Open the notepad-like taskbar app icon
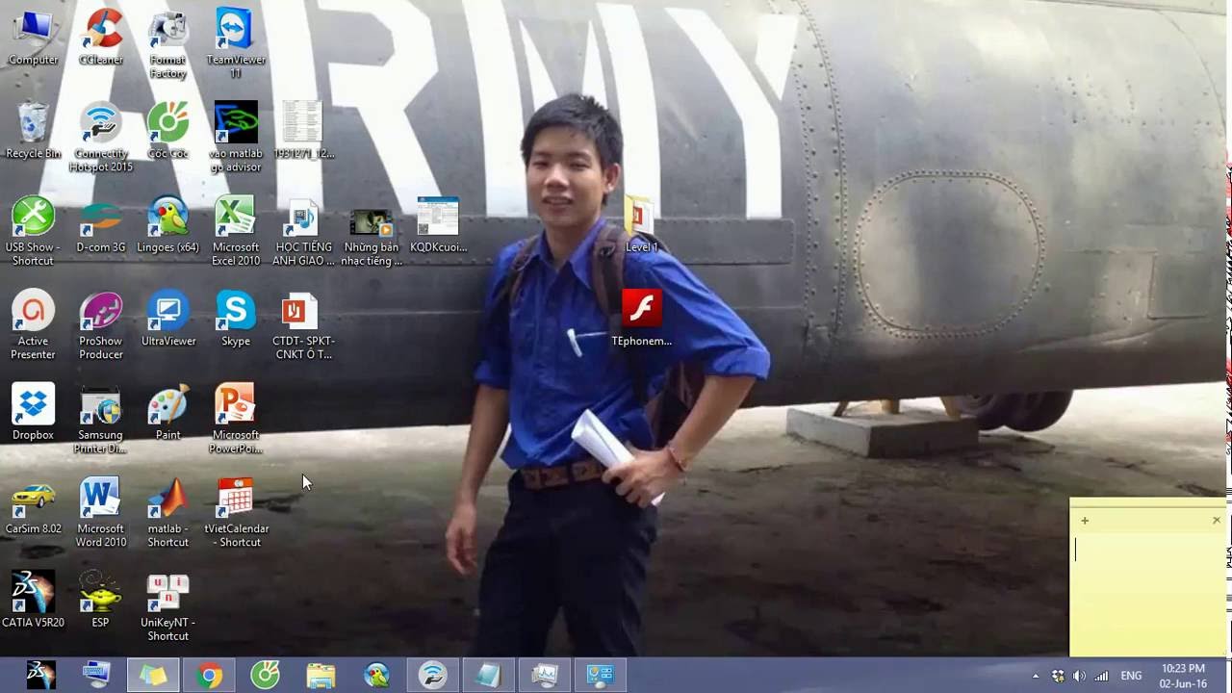The height and width of the screenshot is (693, 1232). tap(488, 675)
